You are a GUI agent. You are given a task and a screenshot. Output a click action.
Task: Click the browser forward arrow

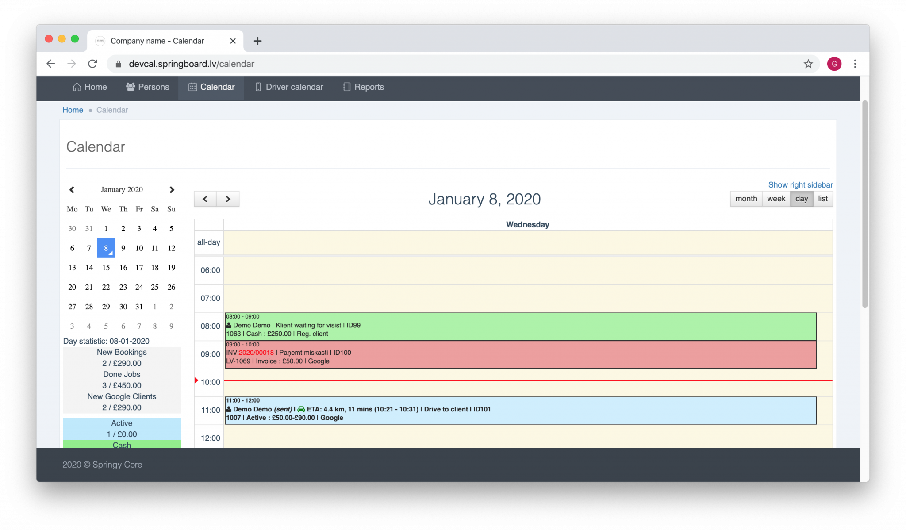pyautogui.click(x=72, y=64)
